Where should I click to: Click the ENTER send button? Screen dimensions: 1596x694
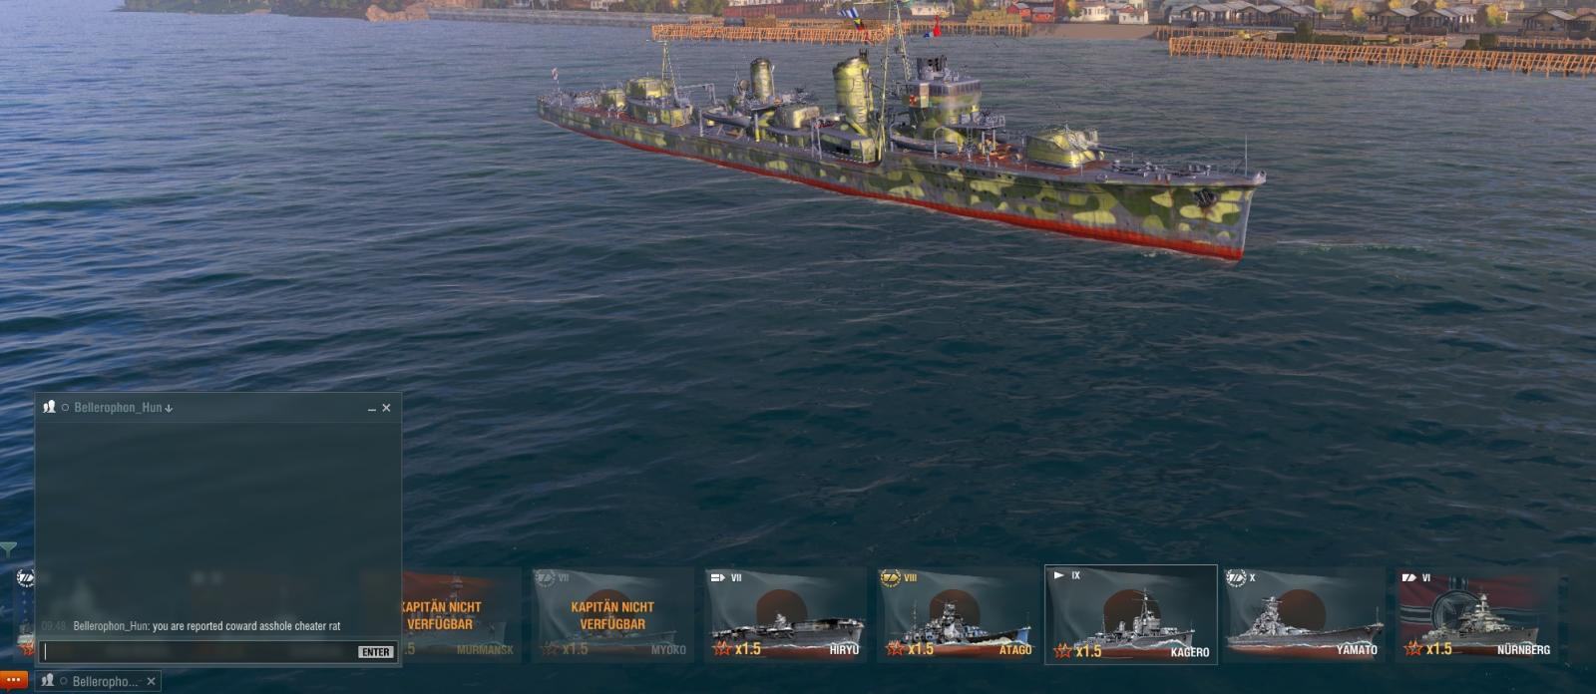tap(376, 652)
